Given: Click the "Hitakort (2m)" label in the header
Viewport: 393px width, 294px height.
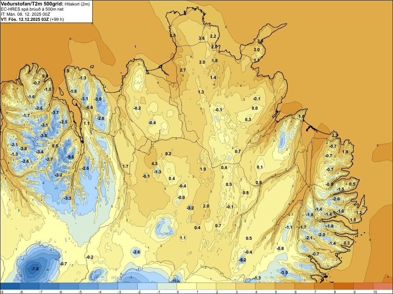Looking at the screenshot, I should coord(77,4).
